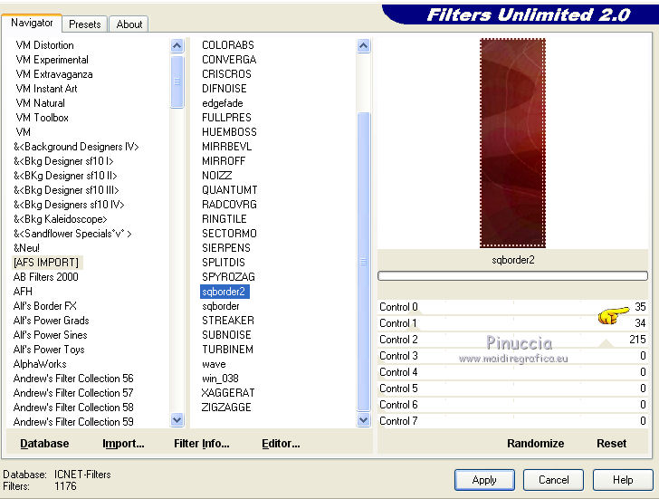The height and width of the screenshot is (499, 659).
Task: Click the sqborder2 preview thumbnail
Action: pos(512,143)
